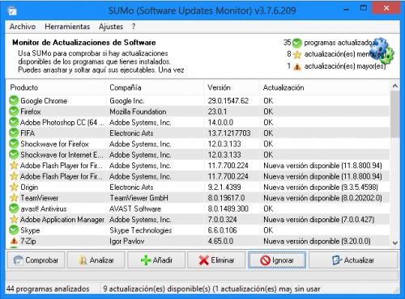Open the ? help menu
The image size is (405, 299).
pos(134,27)
